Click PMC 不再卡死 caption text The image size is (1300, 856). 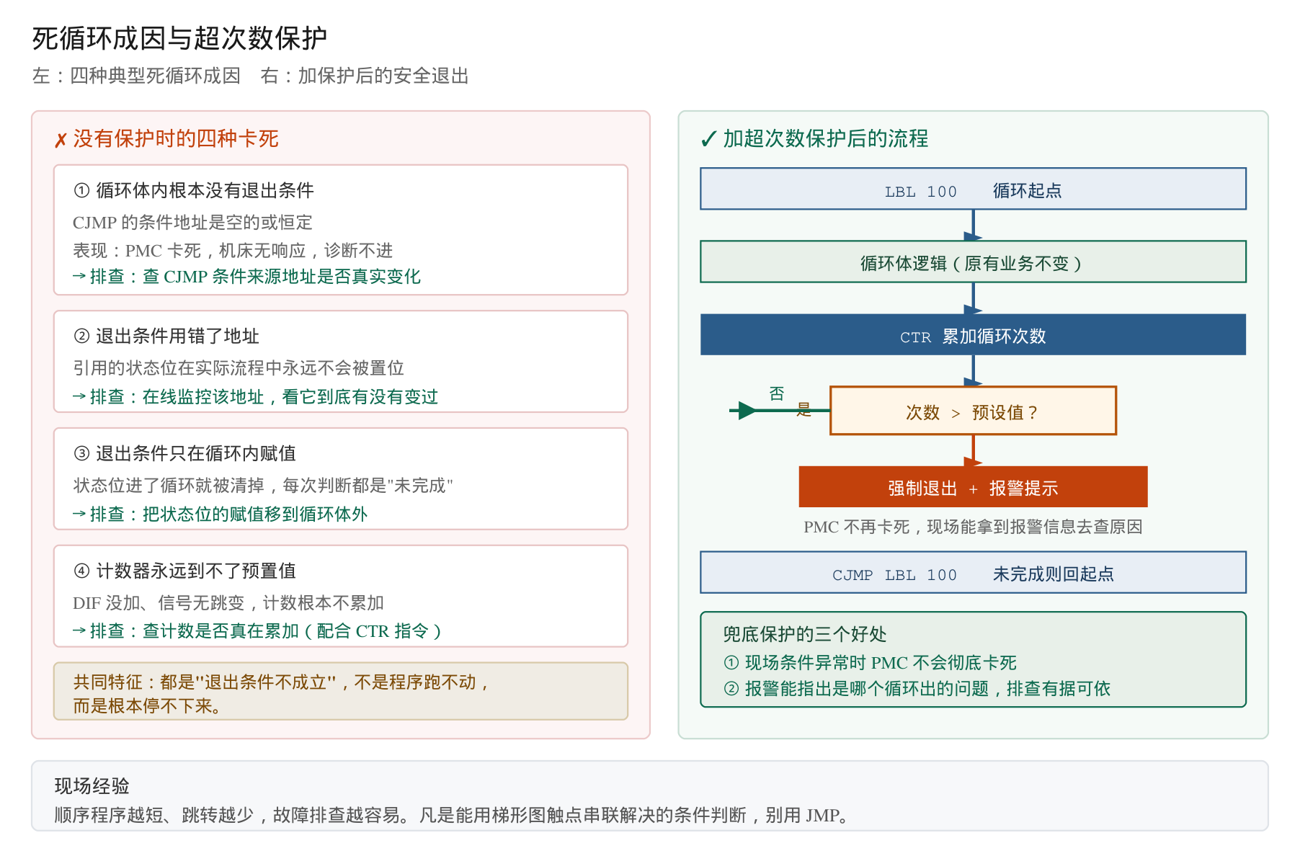click(973, 527)
